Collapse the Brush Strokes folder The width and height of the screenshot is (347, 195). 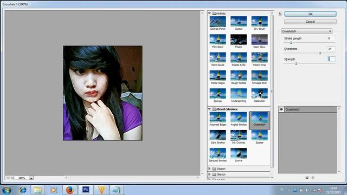coord(209,109)
